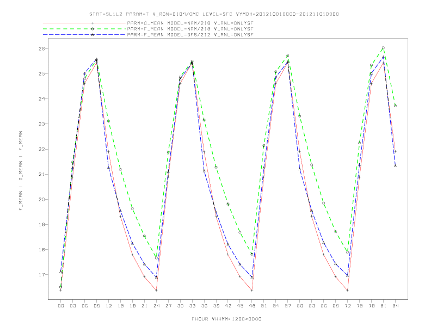Click the vertical F_MEAN | O_MEAN | F_MEAN axis title
The image size is (431, 333).
pyautogui.click(x=21, y=171)
